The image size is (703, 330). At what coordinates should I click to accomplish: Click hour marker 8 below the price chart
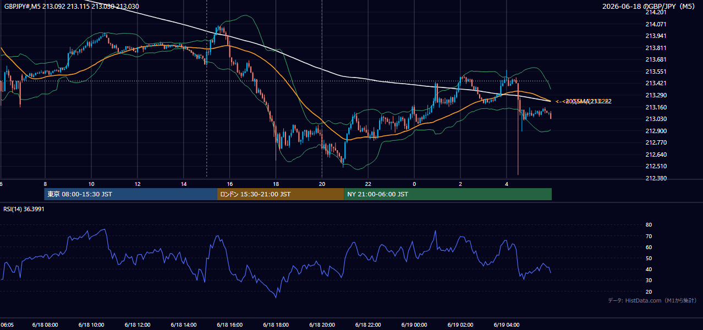tap(45, 184)
